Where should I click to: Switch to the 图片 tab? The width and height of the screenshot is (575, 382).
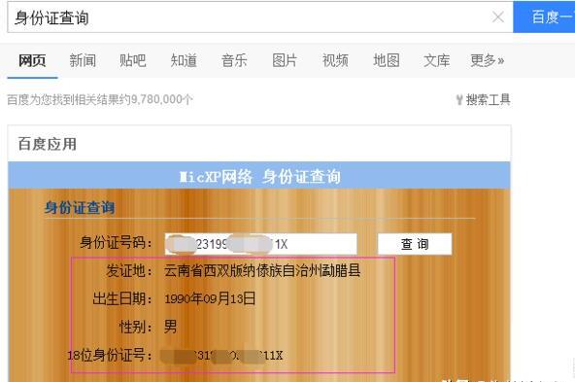pyautogui.click(x=285, y=60)
